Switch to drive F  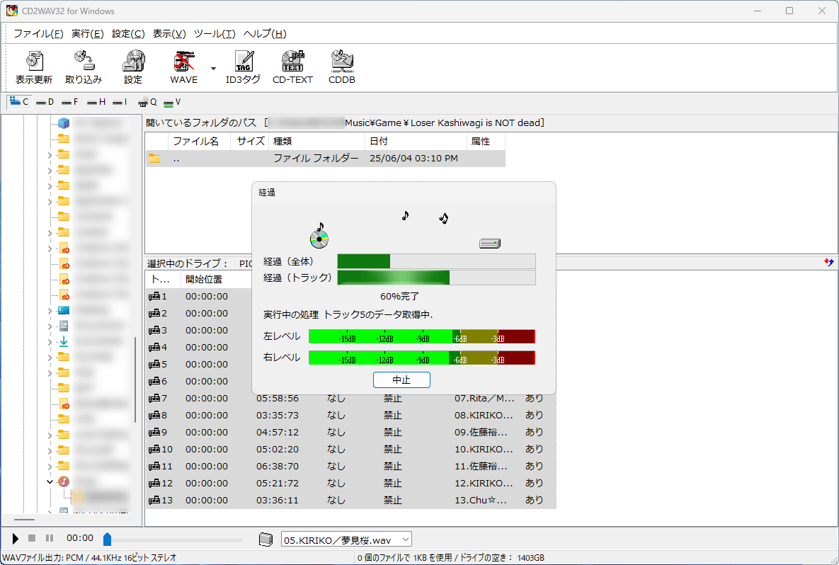pos(69,102)
